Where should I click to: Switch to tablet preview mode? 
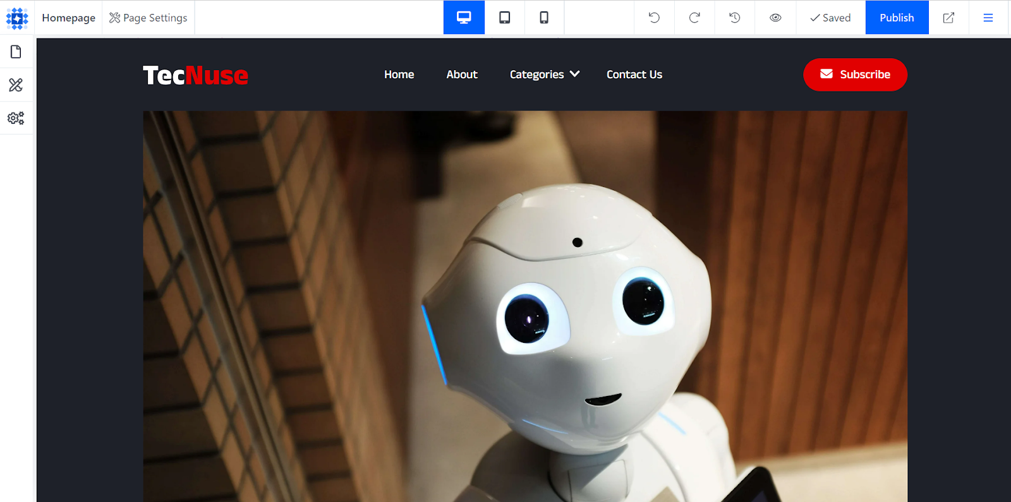(505, 18)
